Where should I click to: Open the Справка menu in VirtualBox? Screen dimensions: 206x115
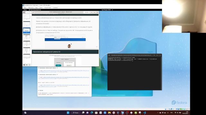click(x=55, y=8)
